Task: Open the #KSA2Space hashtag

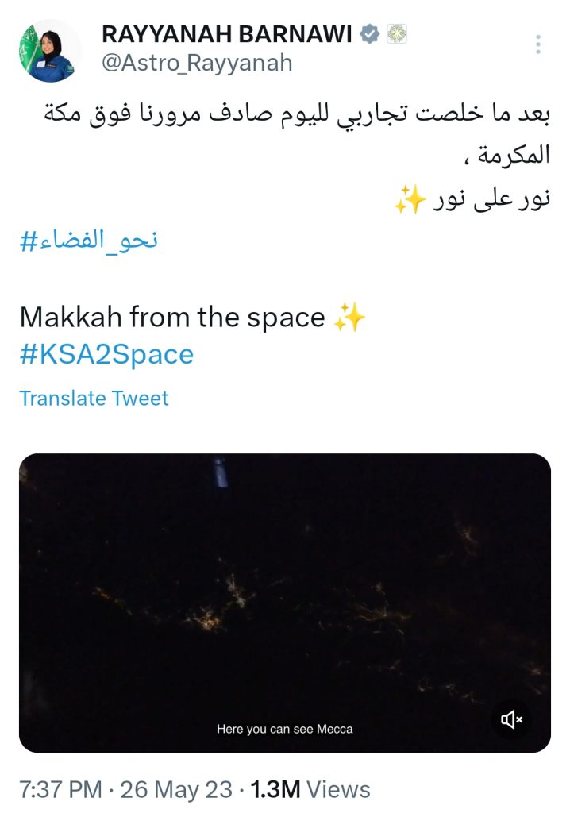Action: pos(106,355)
